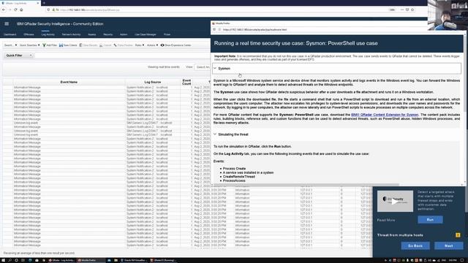
Task: Click the yellow badge beside Threat from multiple hosts
Action: [458, 235]
